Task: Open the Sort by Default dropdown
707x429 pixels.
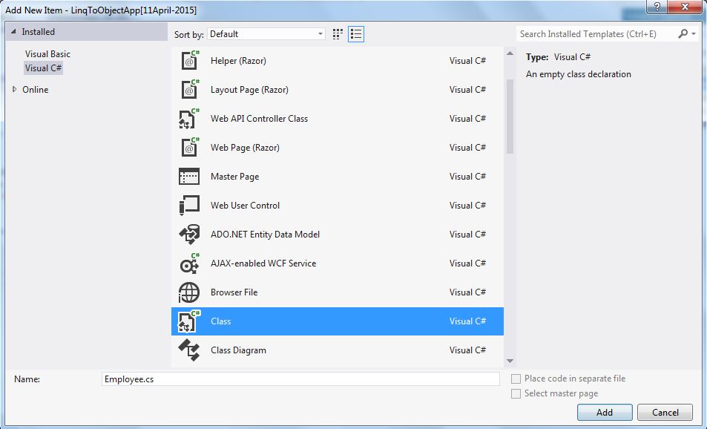Action: tap(266, 34)
